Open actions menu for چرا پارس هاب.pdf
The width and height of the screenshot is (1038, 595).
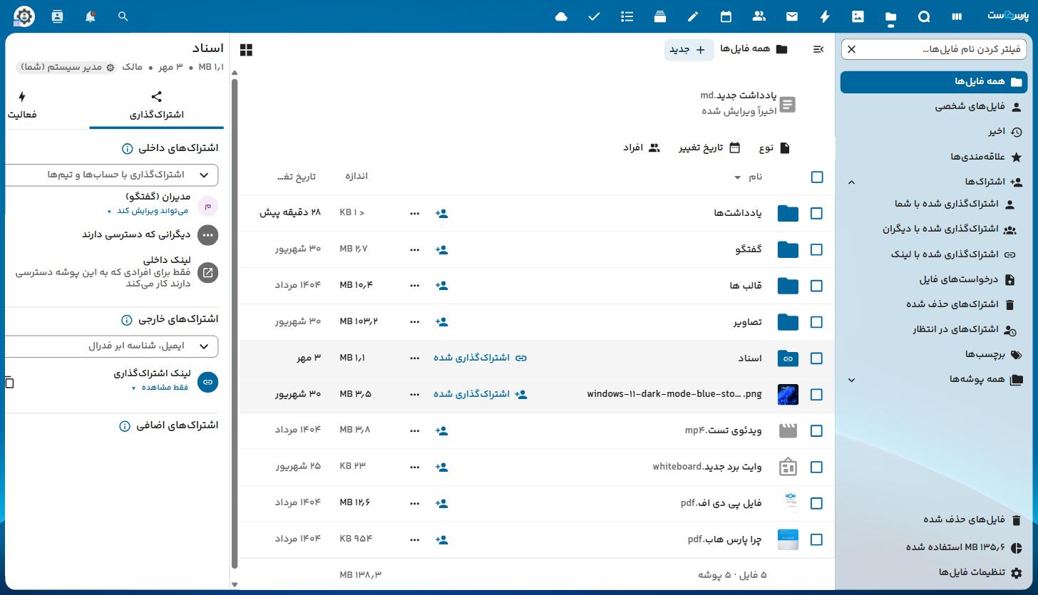(x=414, y=539)
